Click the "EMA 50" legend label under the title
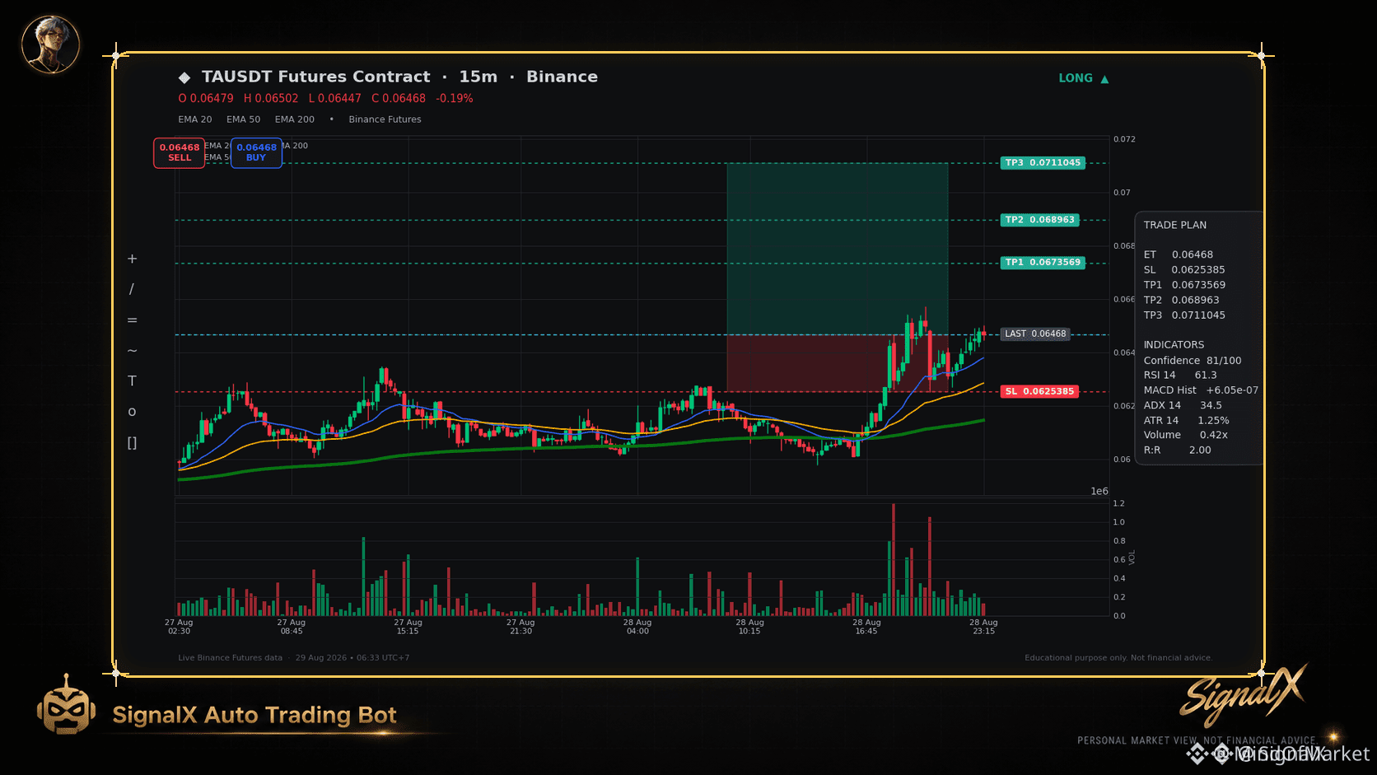This screenshot has height=775, width=1377. click(x=244, y=119)
